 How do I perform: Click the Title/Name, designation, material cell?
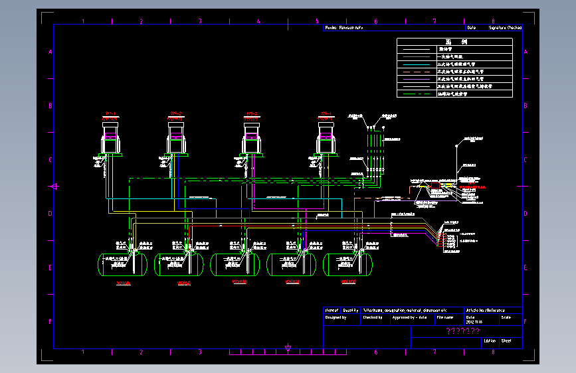click(x=412, y=311)
